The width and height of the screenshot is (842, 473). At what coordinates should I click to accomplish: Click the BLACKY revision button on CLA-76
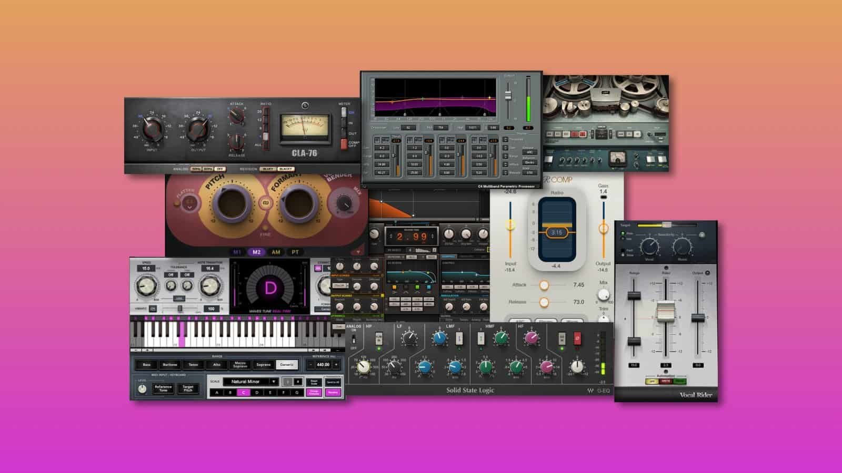[x=286, y=169]
